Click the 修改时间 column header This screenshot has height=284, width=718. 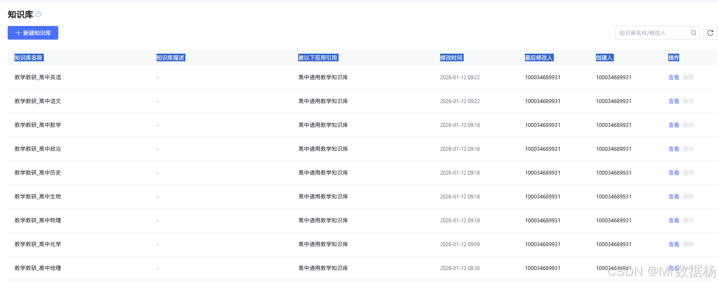[x=451, y=57]
